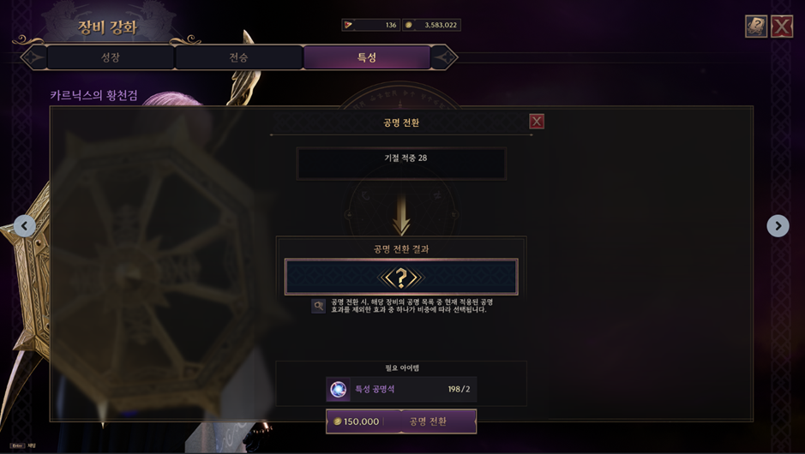Switch to the 전승 tab
The image size is (805, 454).
tap(238, 57)
